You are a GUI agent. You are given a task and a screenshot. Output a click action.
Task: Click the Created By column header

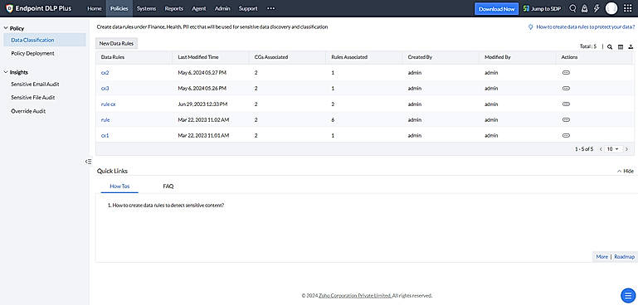click(x=420, y=57)
